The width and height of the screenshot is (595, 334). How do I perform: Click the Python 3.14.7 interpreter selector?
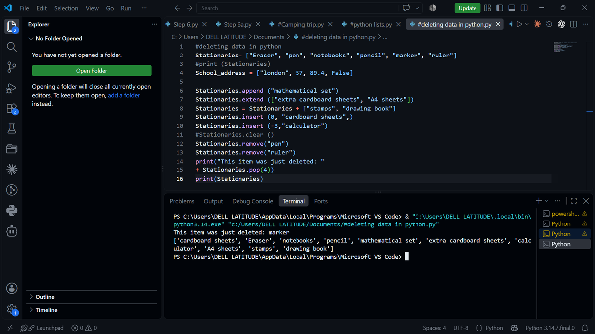pyautogui.click(x=550, y=328)
